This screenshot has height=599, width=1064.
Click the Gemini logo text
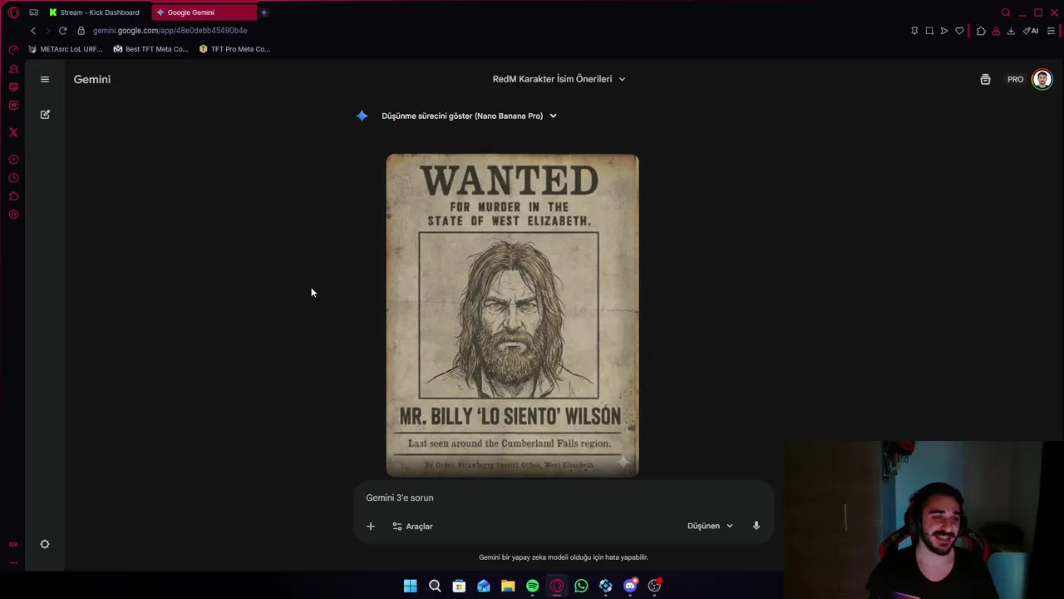(92, 79)
